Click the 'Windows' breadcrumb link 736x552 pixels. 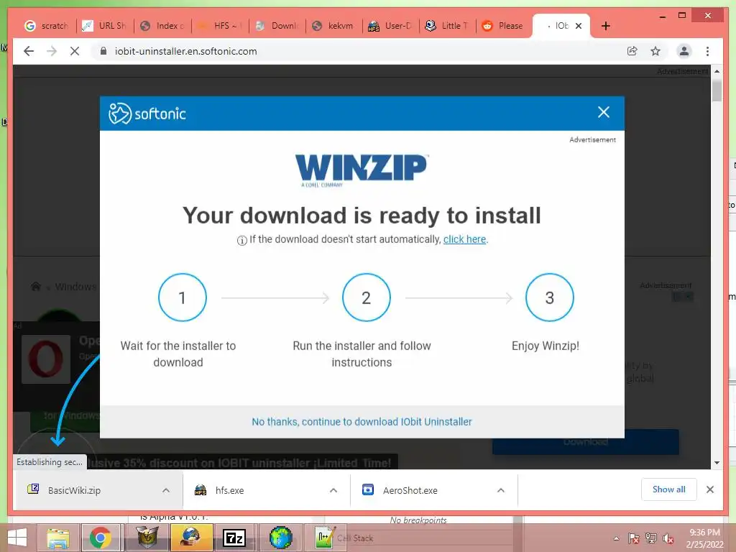[x=75, y=286]
